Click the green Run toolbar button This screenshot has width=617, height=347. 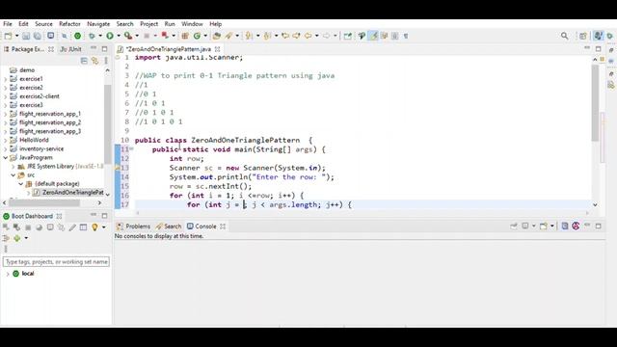point(110,36)
